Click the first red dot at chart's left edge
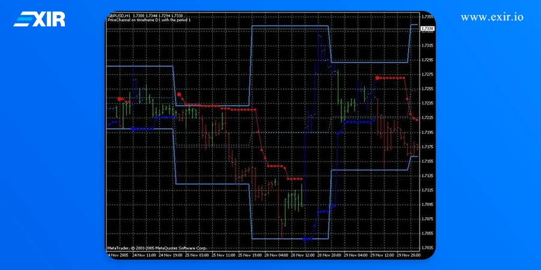Screen dimensions: 541x270 120,98
